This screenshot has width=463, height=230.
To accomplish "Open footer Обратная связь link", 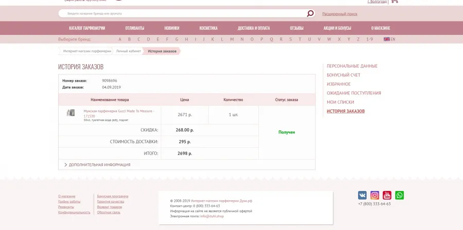I will point(109,212).
